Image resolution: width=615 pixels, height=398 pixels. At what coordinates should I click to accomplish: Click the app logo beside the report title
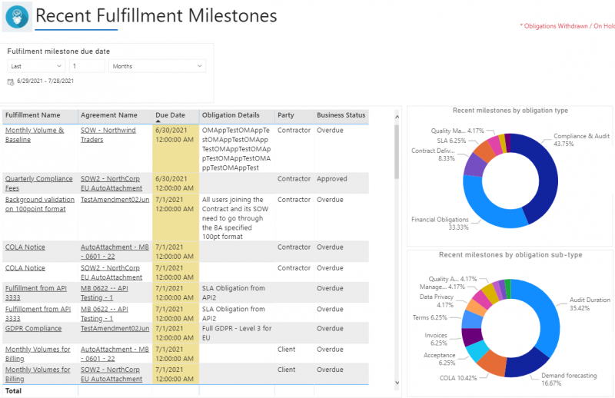click(x=18, y=18)
